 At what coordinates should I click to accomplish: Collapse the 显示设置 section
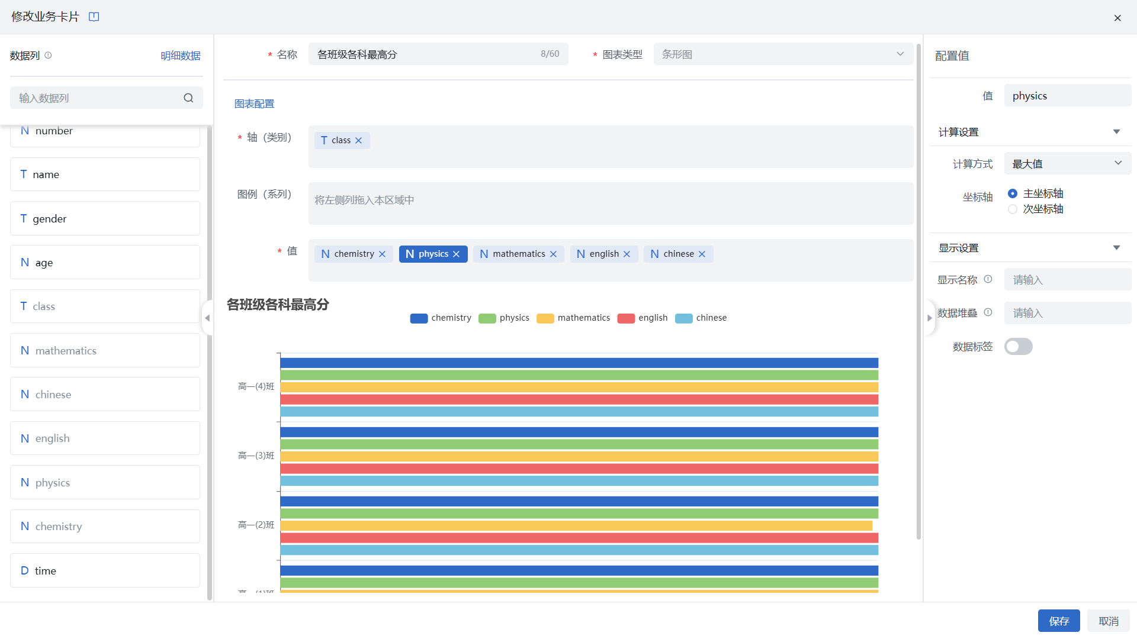coord(1116,248)
